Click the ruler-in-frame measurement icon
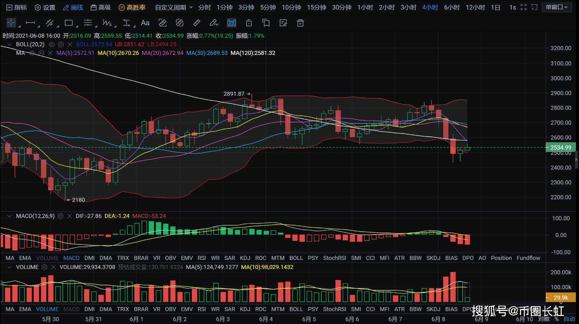The image size is (579, 324). pyautogui.click(x=162, y=23)
